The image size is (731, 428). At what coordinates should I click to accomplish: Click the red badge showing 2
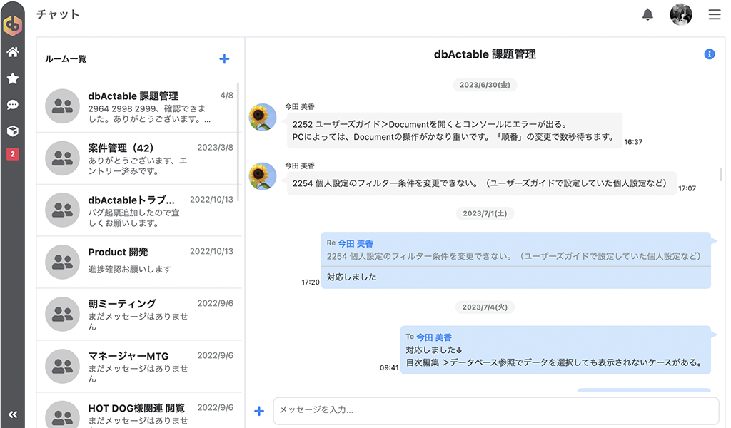13,153
